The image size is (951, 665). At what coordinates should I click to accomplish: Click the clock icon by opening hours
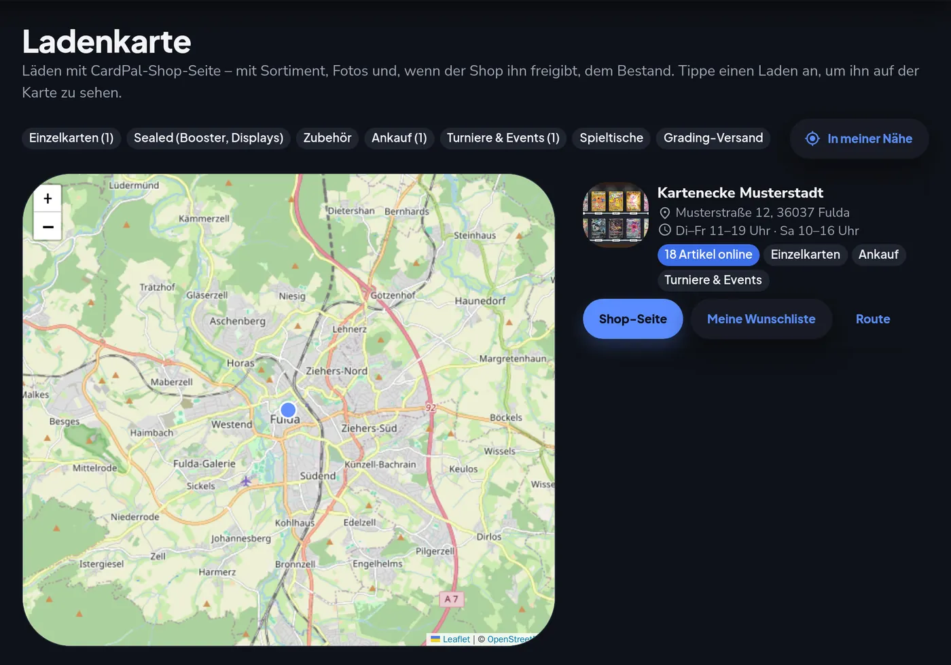click(x=665, y=230)
